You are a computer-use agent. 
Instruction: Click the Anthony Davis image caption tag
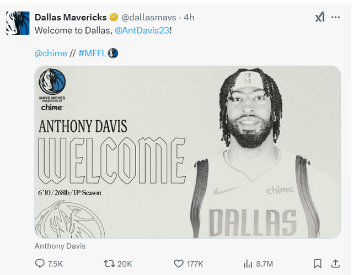coord(60,246)
